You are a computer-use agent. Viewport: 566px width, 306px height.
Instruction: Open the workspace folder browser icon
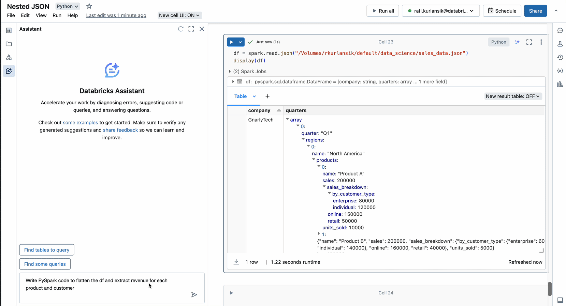(x=9, y=44)
